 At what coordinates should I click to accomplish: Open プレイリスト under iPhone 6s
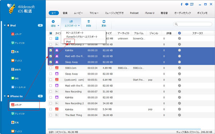18,114
